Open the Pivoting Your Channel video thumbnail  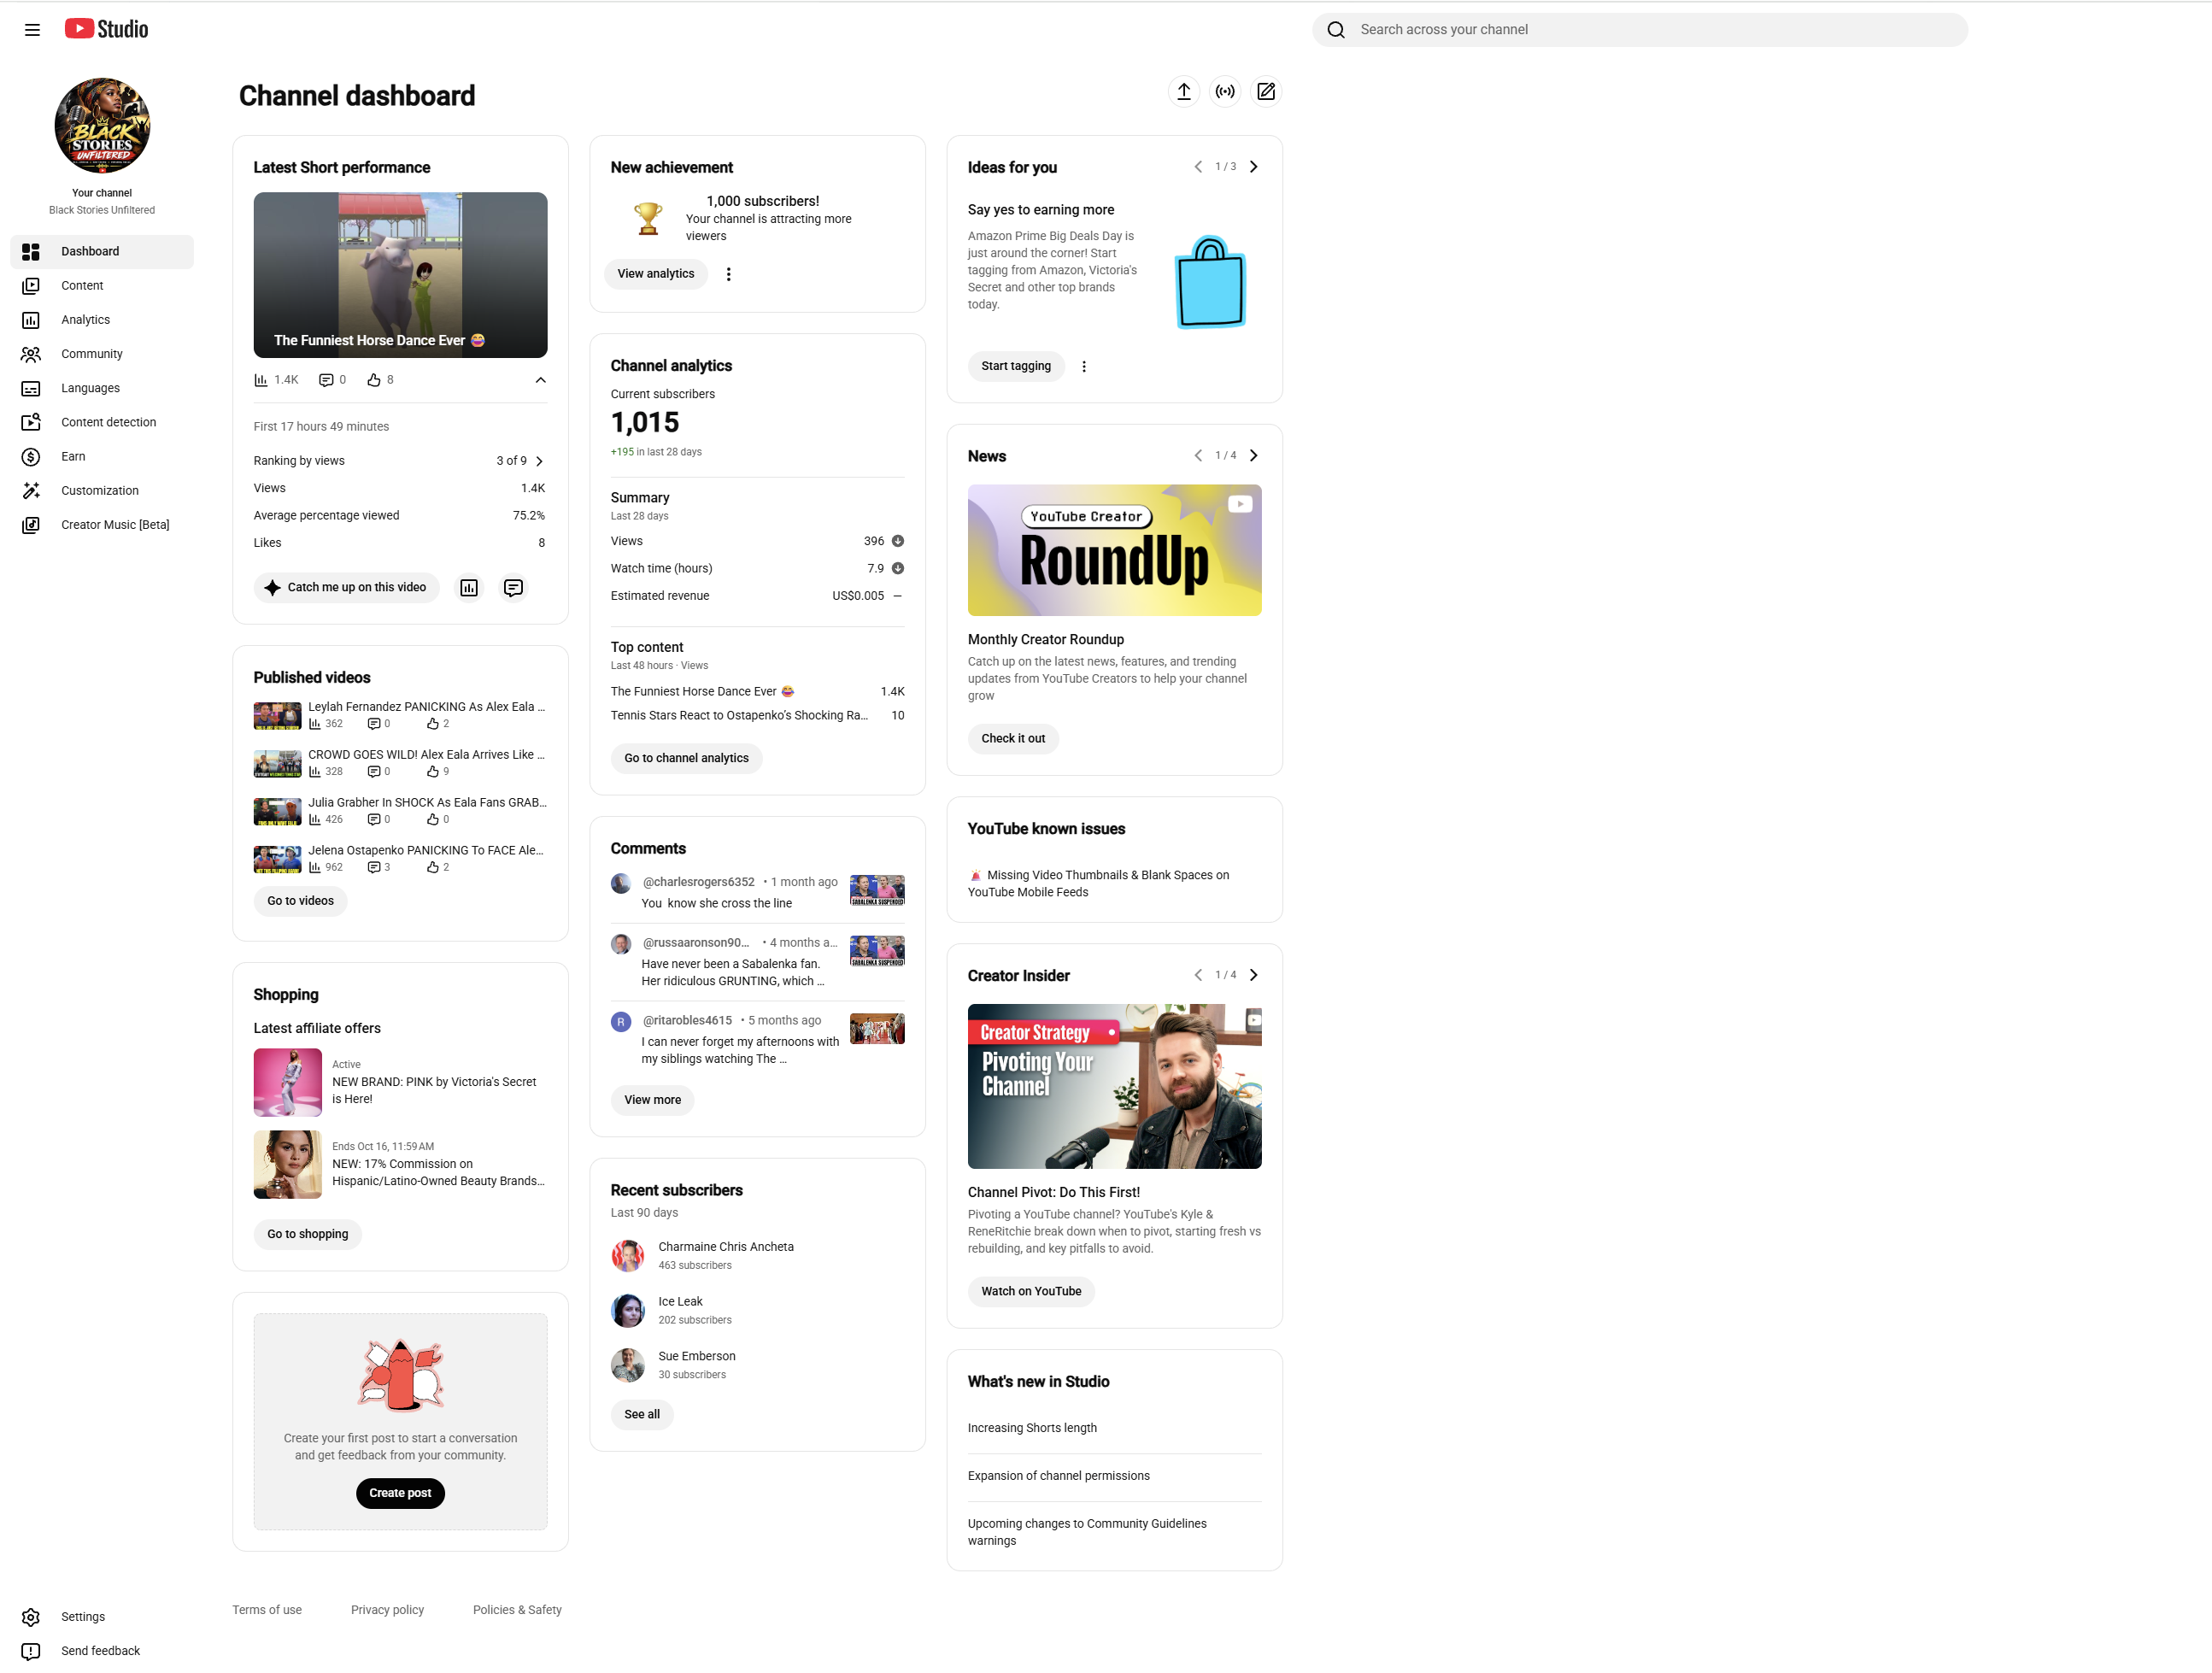pyautogui.click(x=1114, y=1087)
